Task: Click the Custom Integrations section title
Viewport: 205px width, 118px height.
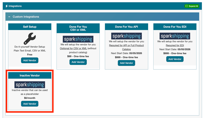Action: [x=26, y=17]
